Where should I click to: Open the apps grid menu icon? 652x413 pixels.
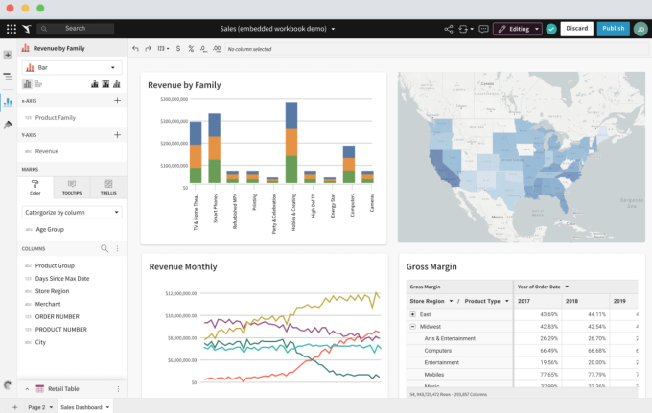[11, 29]
